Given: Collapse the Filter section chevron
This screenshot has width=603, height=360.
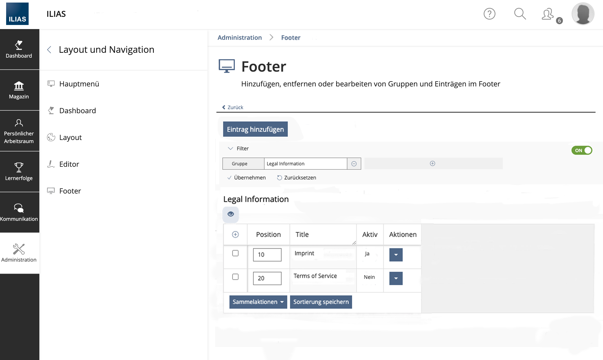Looking at the screenshot, I should click(230, 148).
